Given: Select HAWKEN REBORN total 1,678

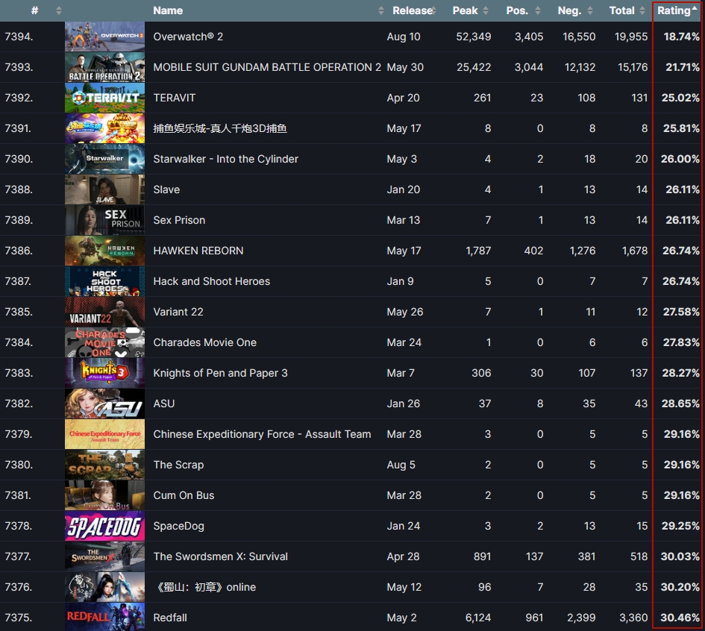Looking at the screenshot, I should [x=635, y=251].
